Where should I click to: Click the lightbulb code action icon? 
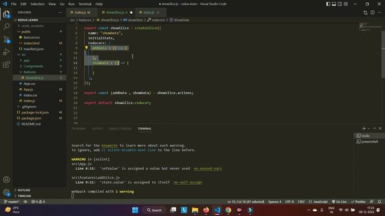87,48
